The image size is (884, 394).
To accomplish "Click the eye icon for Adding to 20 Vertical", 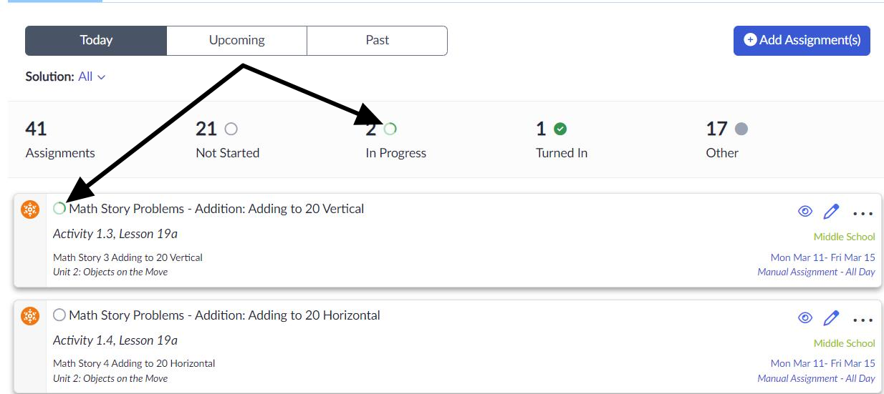I will coord(805,212).
